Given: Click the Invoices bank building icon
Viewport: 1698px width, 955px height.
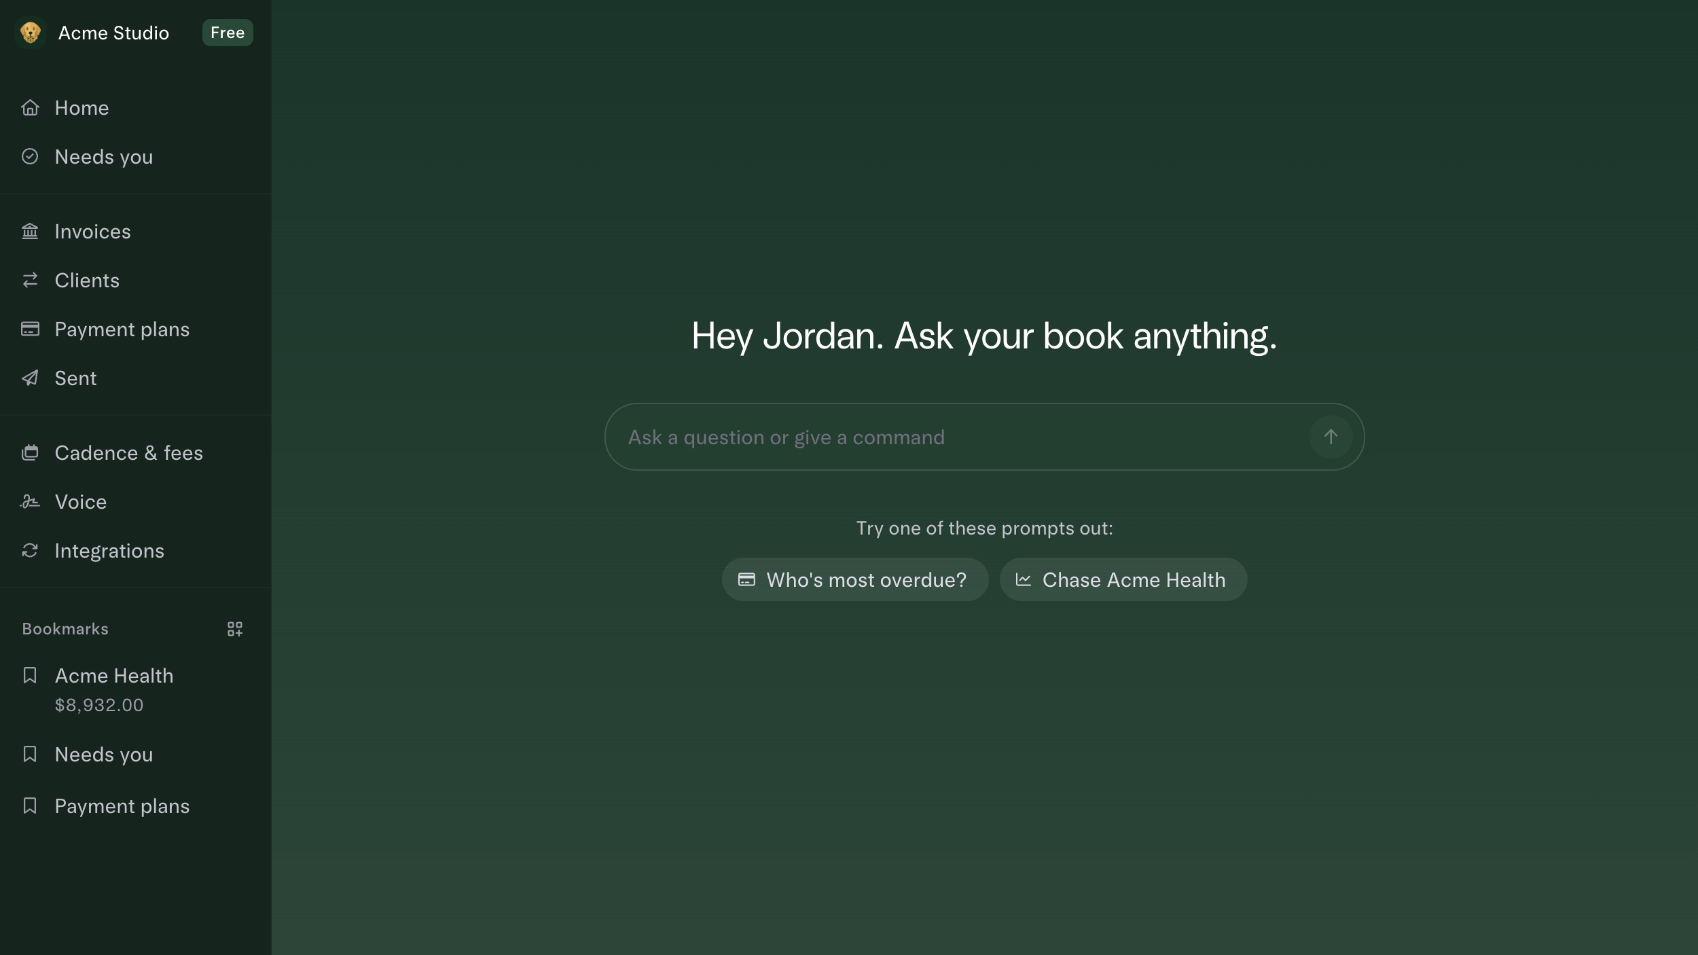Looking at the screenshot, I should 30,232.
